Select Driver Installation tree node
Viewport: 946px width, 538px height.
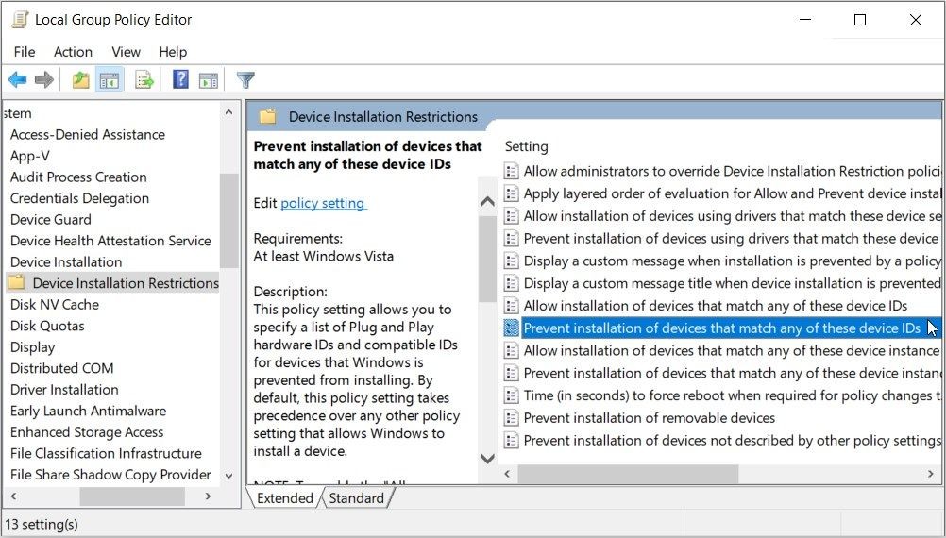pos(64,390)
